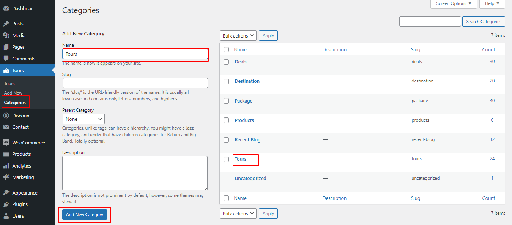The image size is (512, 225).
Task: Click the Add New Category button
Action: [85, 215]
